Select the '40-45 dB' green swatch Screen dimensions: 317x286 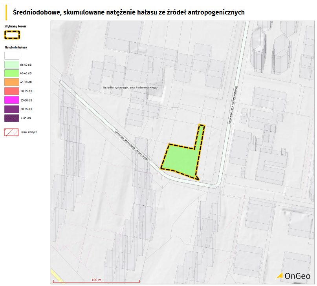tap(11, 73)
